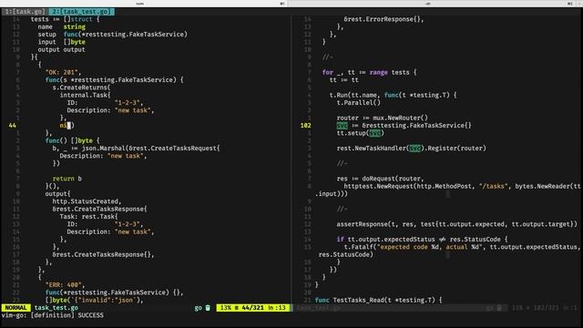This screenshot has height=328, width=583.
Task: Switch to the 1:[task.go] tab
Action: pos(25,12)
